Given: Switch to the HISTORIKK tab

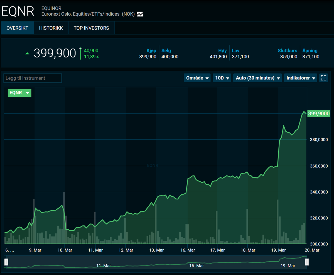Looking at the screenshot, I should click(51, 28).
